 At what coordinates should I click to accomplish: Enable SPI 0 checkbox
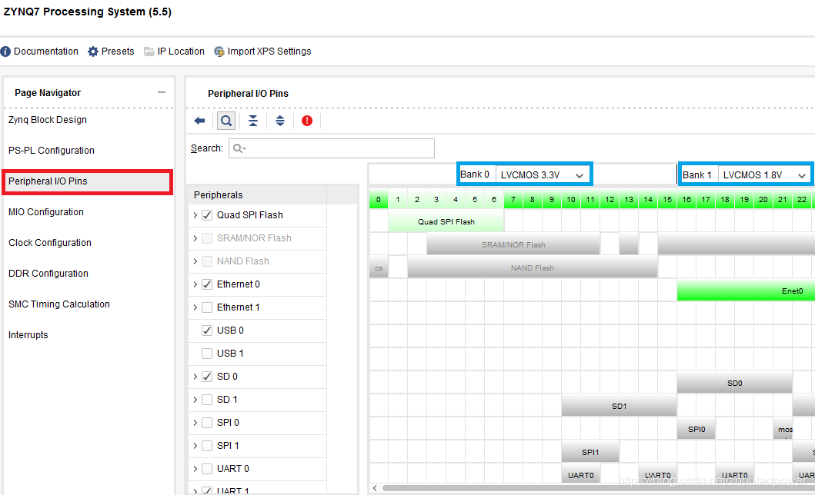coord(207,423)
